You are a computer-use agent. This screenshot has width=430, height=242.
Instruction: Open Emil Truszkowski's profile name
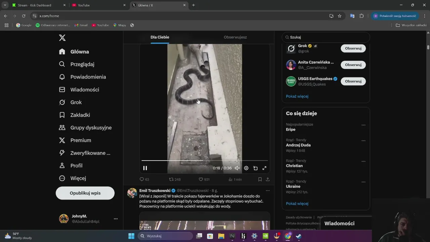coord(155,191)
